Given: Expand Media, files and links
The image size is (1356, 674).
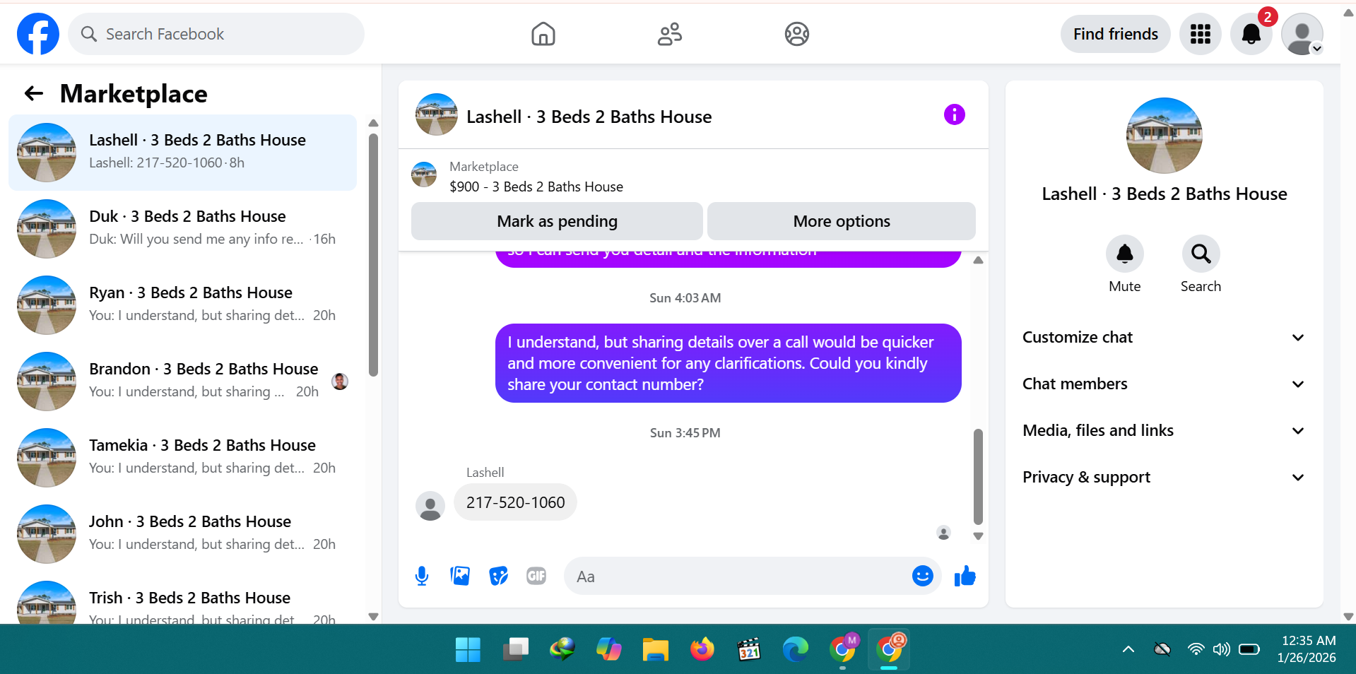Looking at the screenshot, I should tap(1164, 431).
